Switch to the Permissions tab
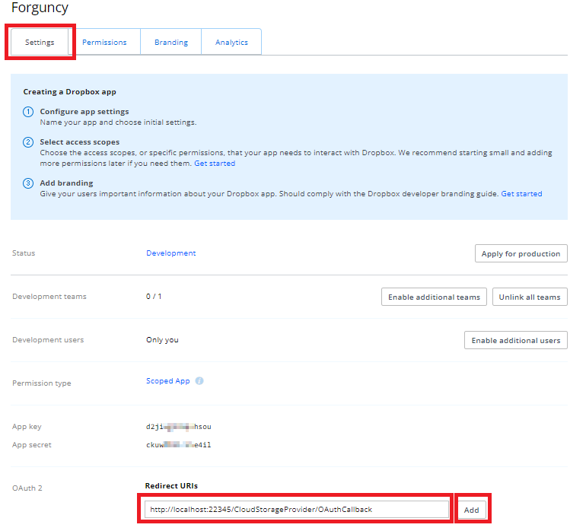Viewport: 586px width, 531px height. click(x=104, y=43)
